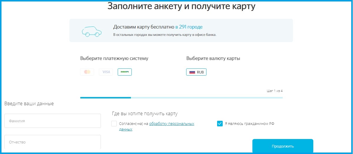Click 'Заполните анкету и получите карту' title
This screenshot has height=154, width=353.
click(x=181, y=6)
